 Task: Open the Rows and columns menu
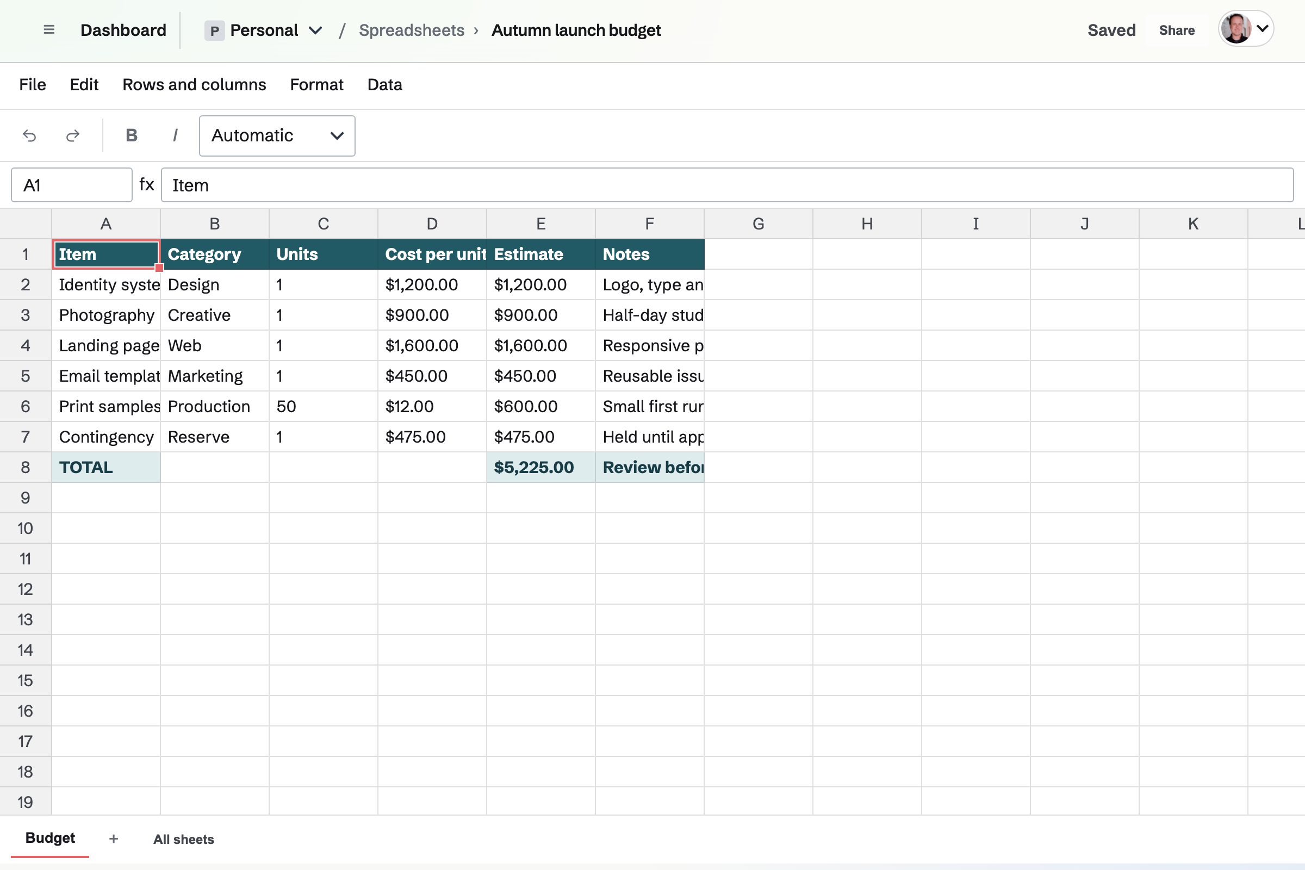(x=194, y=85)
